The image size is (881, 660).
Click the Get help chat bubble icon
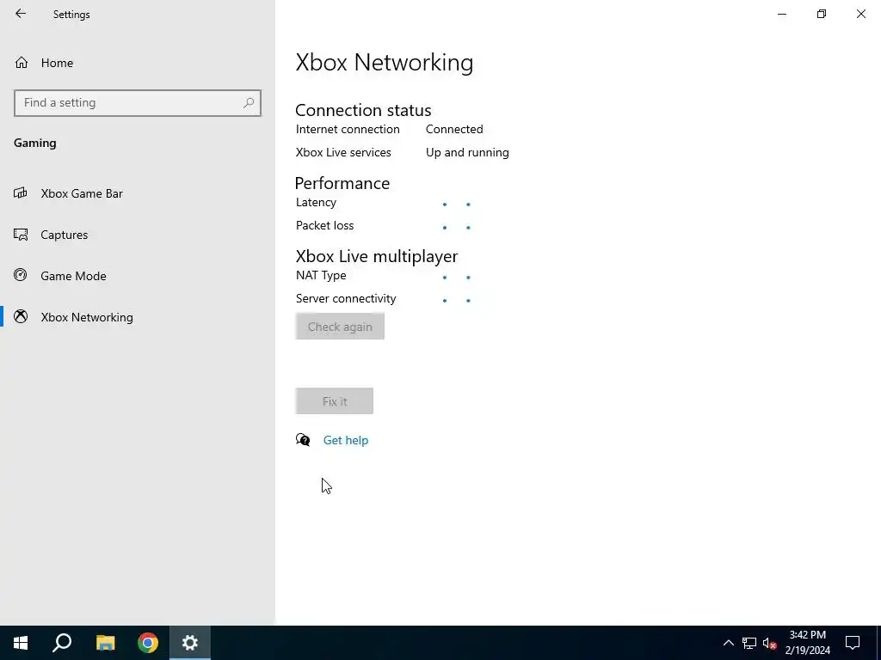tap(303, 440)
